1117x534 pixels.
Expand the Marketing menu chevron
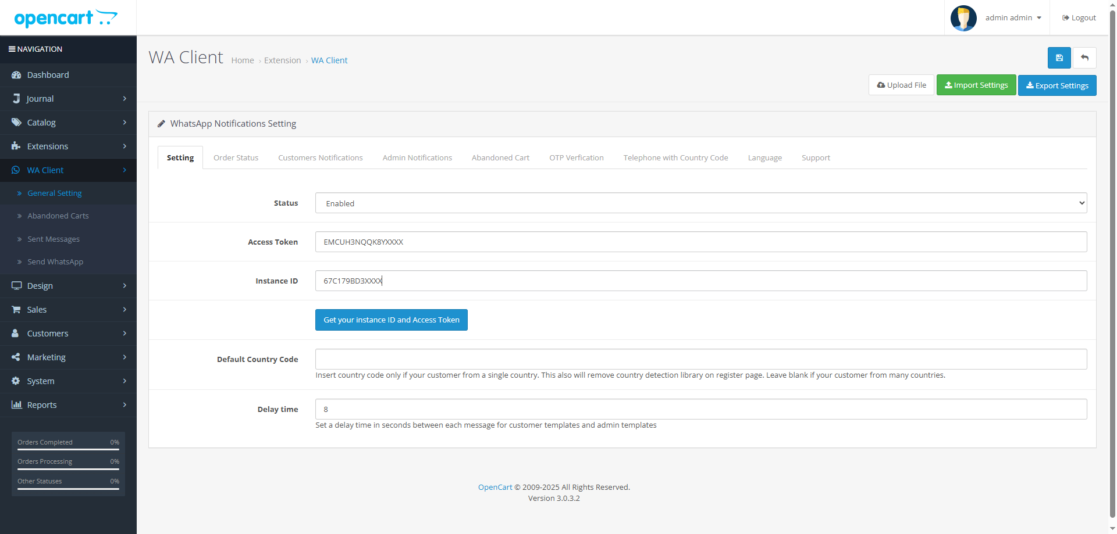pos(124,357)
